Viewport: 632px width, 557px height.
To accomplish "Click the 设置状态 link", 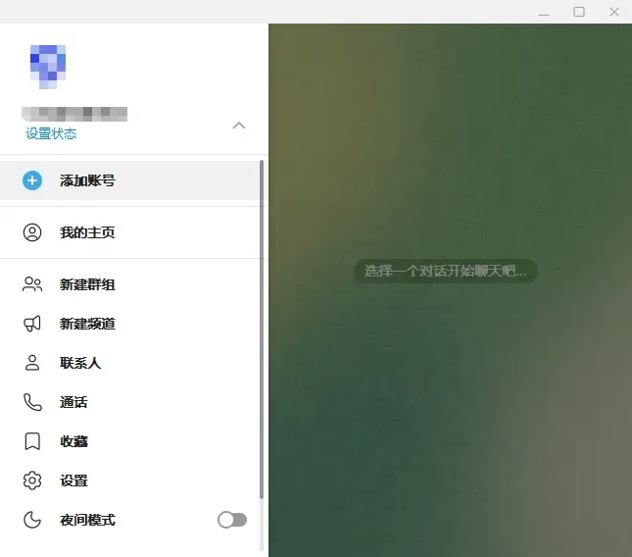I will [51, 133].
